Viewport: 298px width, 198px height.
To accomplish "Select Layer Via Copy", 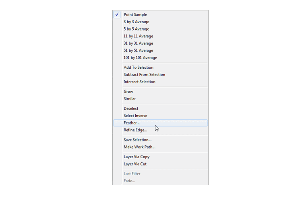I will click(160, 157).
